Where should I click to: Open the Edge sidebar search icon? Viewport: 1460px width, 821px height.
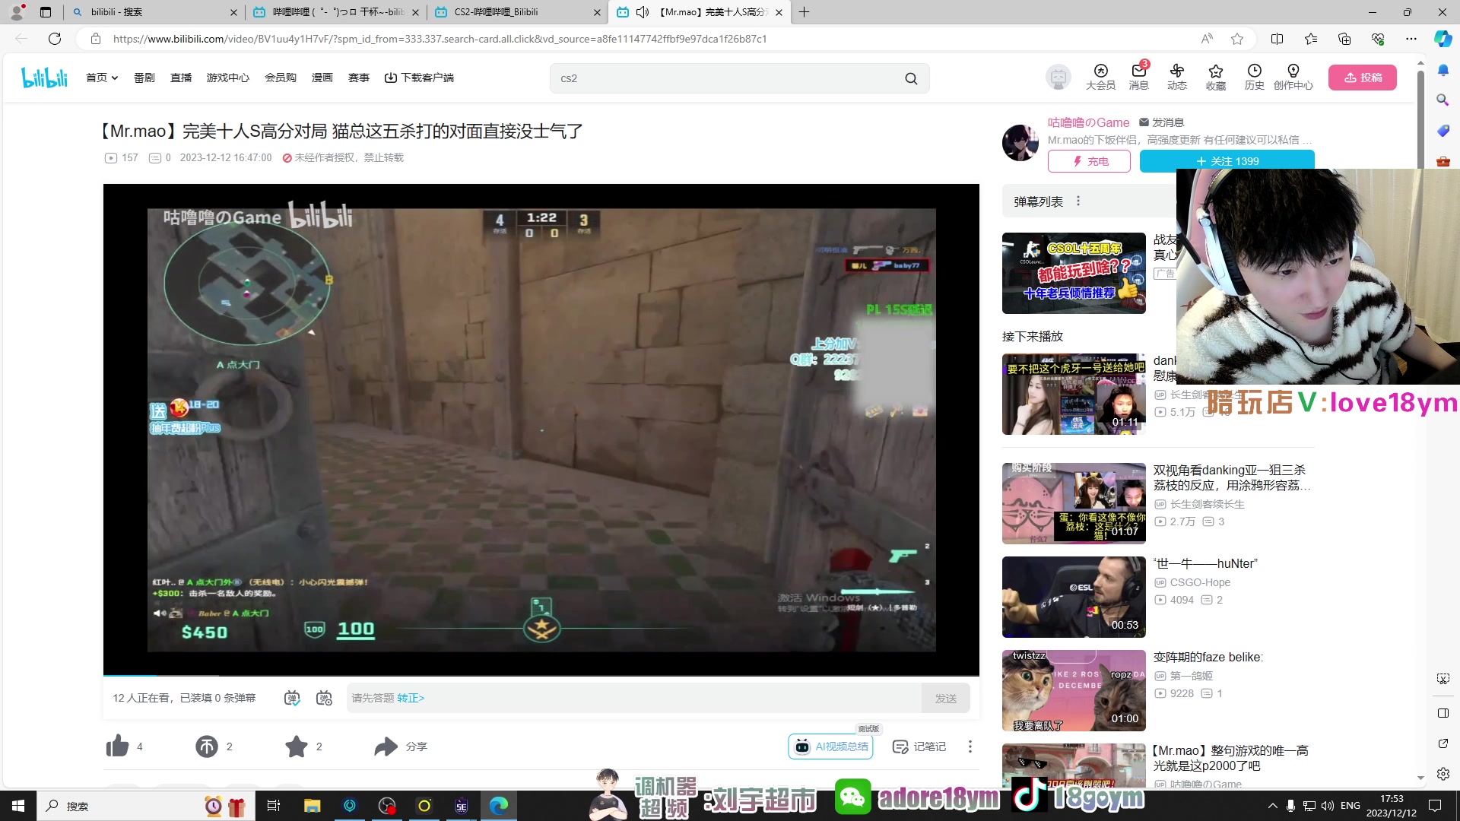coord(1443,100)
